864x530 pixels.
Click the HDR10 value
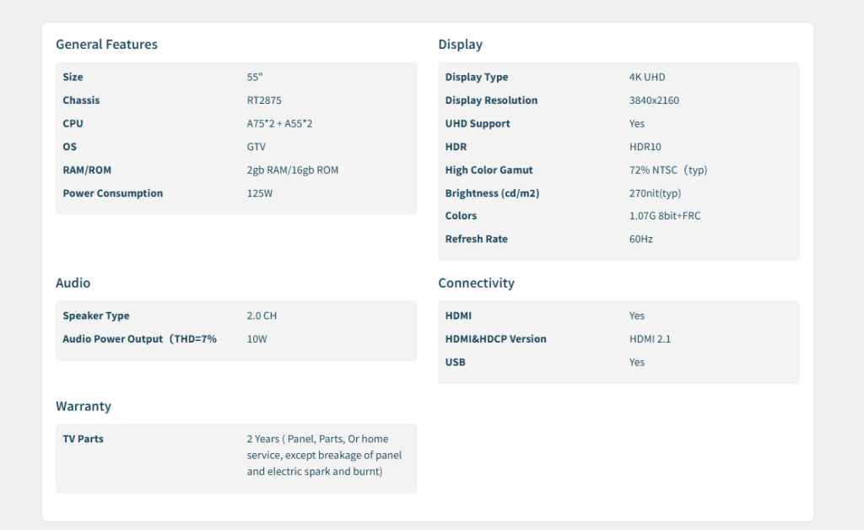pyautogui.click(x=645, y=147)
